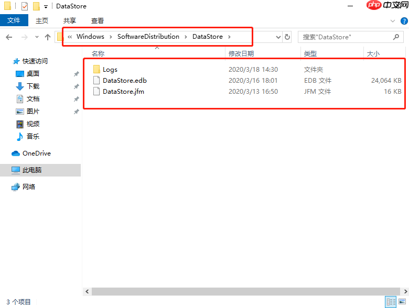Viewport: 409px width, 308px height.
Task: Click the pin icon beside 桌面
Action: point(76,74)
